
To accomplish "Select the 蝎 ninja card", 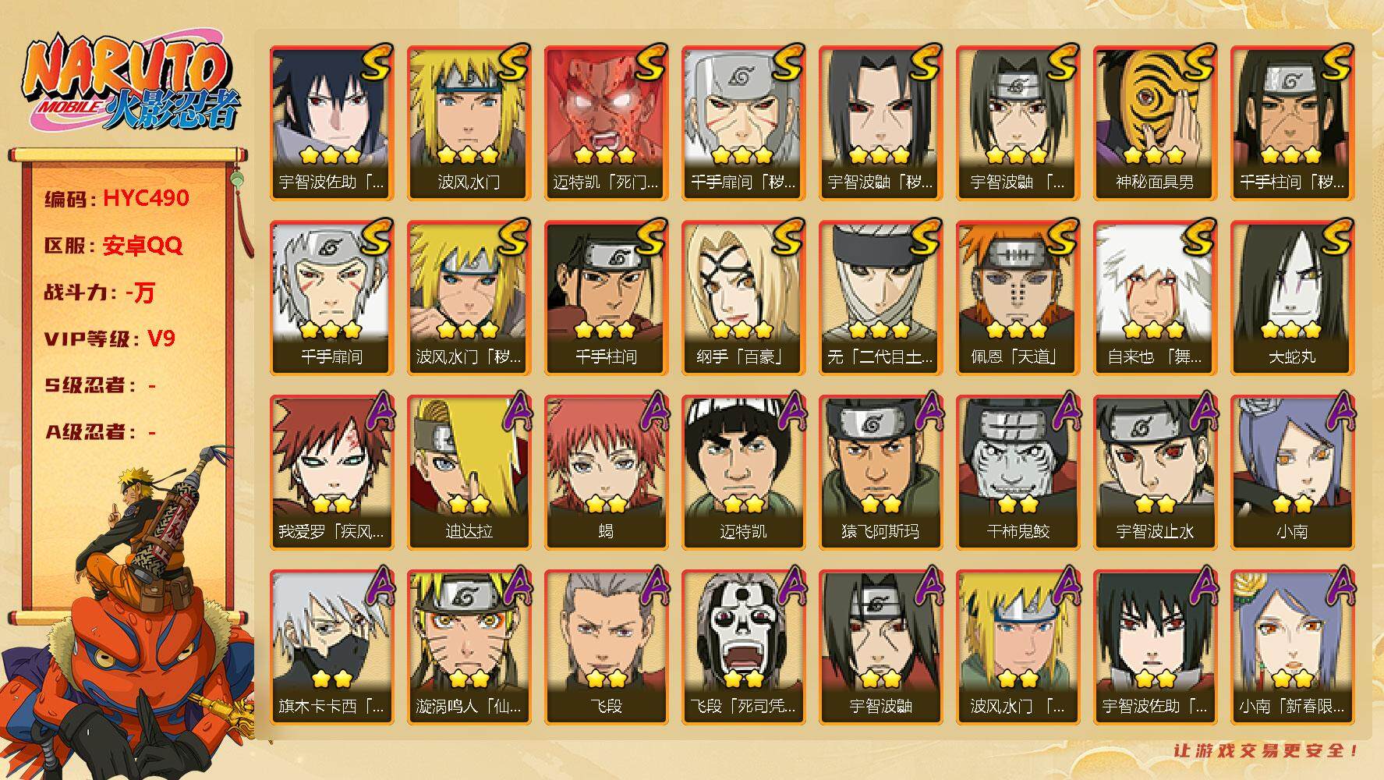I will click(606, 473).
